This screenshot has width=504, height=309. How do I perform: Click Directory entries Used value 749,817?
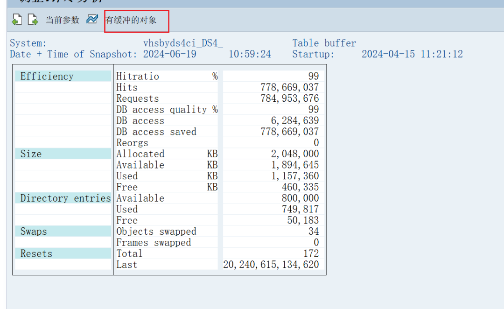(x=300, y=209)
